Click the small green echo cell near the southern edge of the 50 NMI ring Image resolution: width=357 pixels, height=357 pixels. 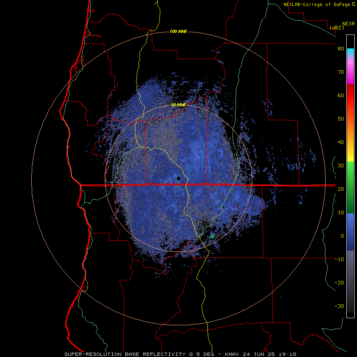coord(212,236)
